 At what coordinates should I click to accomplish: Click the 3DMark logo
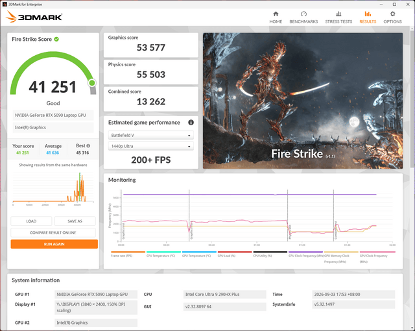point(34,17)
